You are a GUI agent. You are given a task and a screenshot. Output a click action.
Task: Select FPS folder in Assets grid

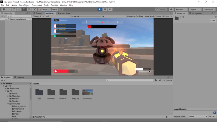[x=39, y=92]
